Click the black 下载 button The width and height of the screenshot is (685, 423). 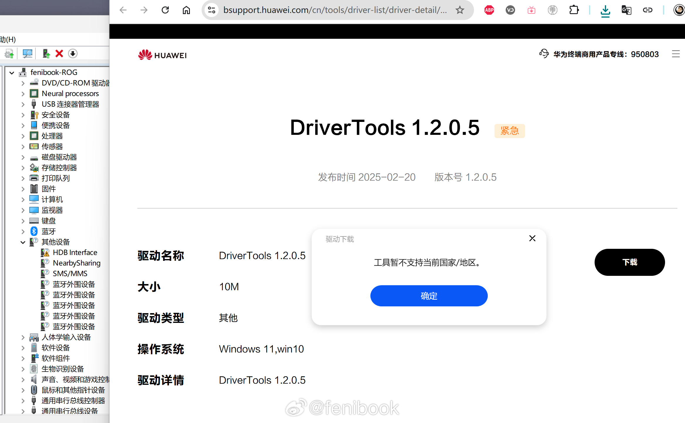[630, 262]
